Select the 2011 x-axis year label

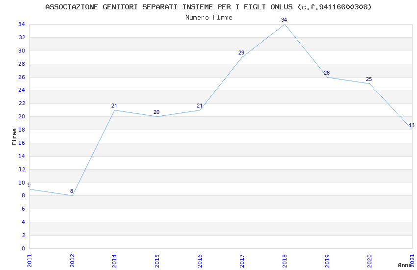(29, 261)
